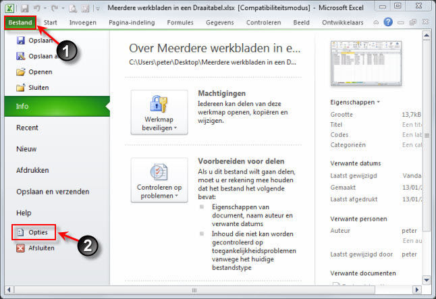Open the Werkmap beveiligen dropdown button
The image size is (436, 299).
159,112
